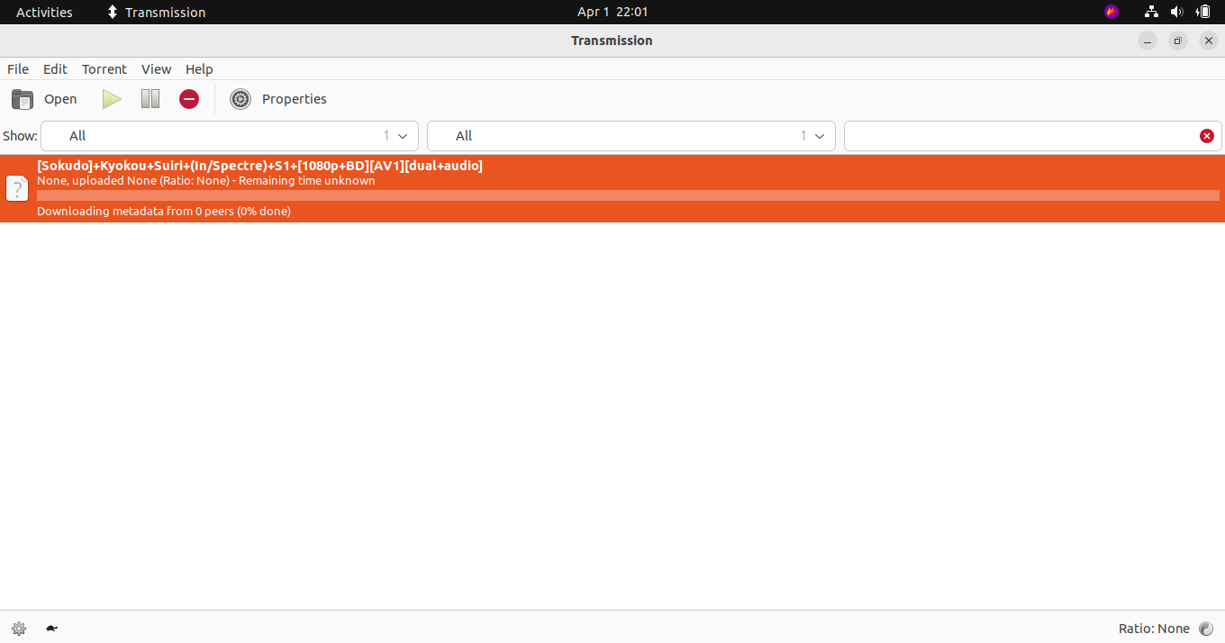This screenshot has height=643, width=1225.
Task: Open the Torrent menu
Action: point(104,69)
